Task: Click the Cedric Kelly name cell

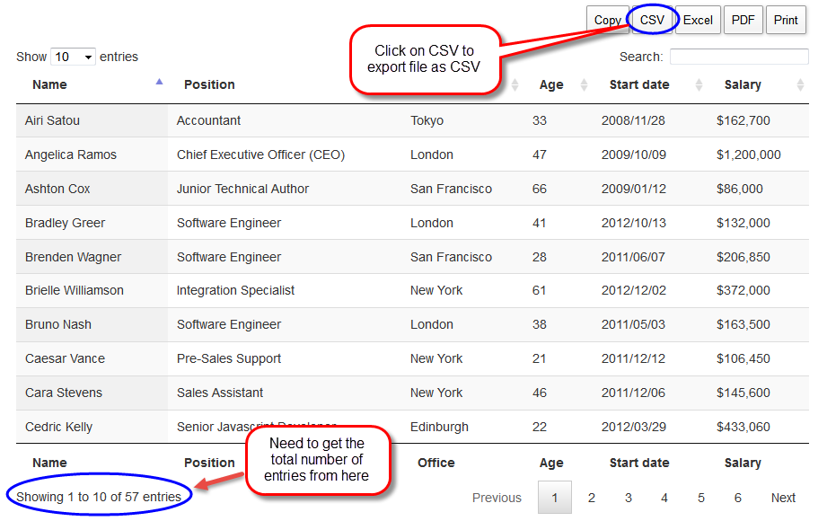Action: 58,427
